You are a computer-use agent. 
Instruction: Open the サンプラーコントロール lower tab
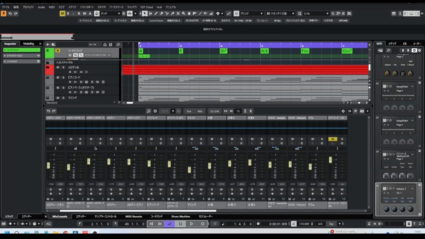(x=105, y=216)
